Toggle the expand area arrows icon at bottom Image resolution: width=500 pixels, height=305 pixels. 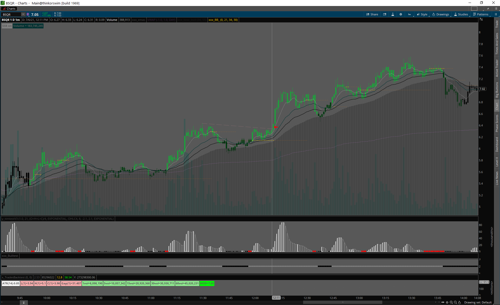(443, 302)
